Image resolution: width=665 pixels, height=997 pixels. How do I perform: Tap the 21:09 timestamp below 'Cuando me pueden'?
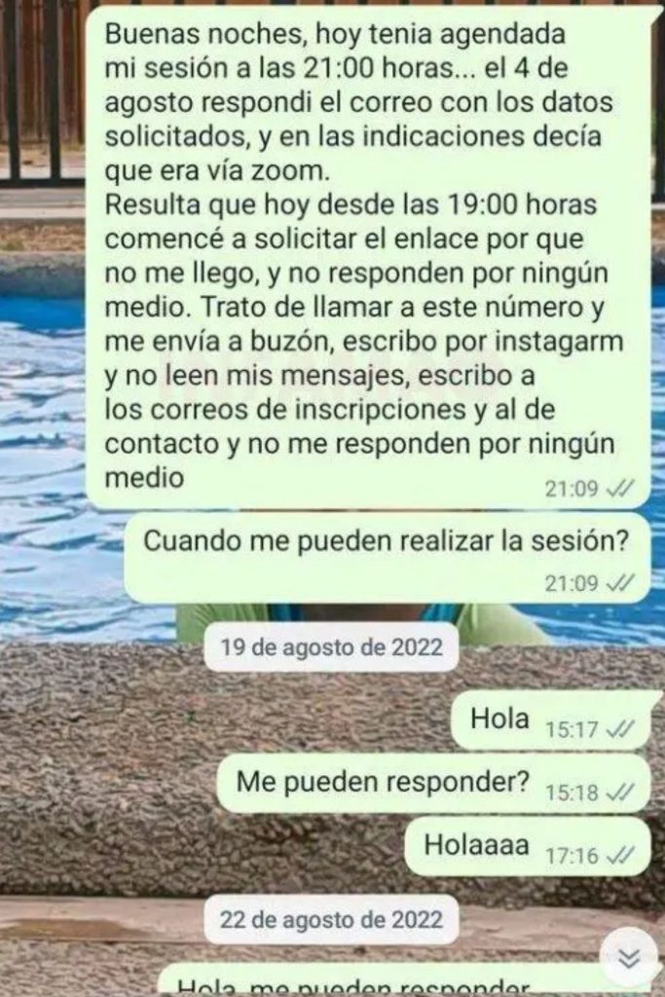tap(572, 583)
